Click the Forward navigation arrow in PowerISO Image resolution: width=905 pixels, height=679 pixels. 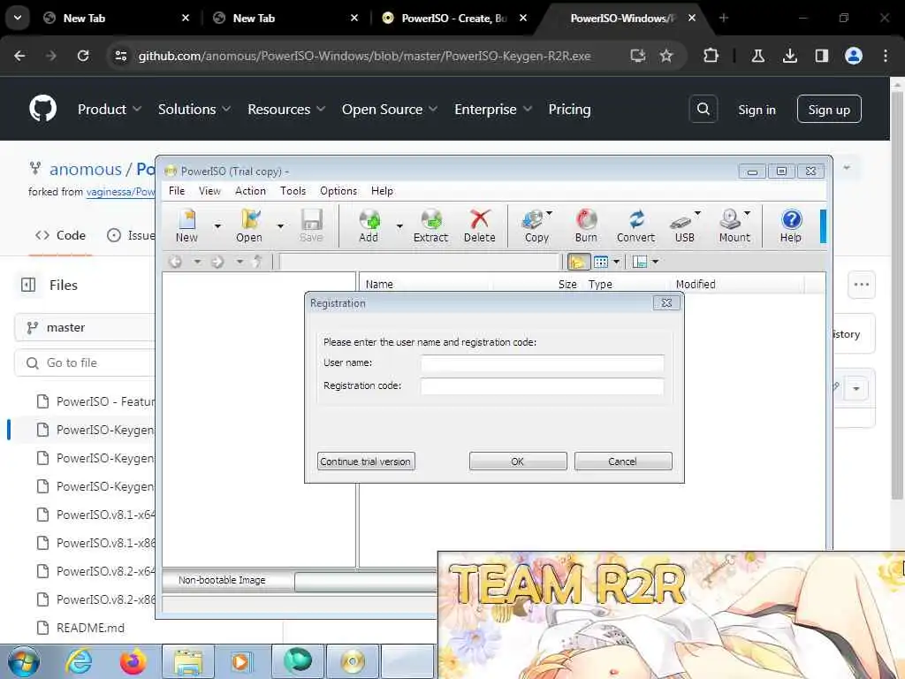pos(217,262)
